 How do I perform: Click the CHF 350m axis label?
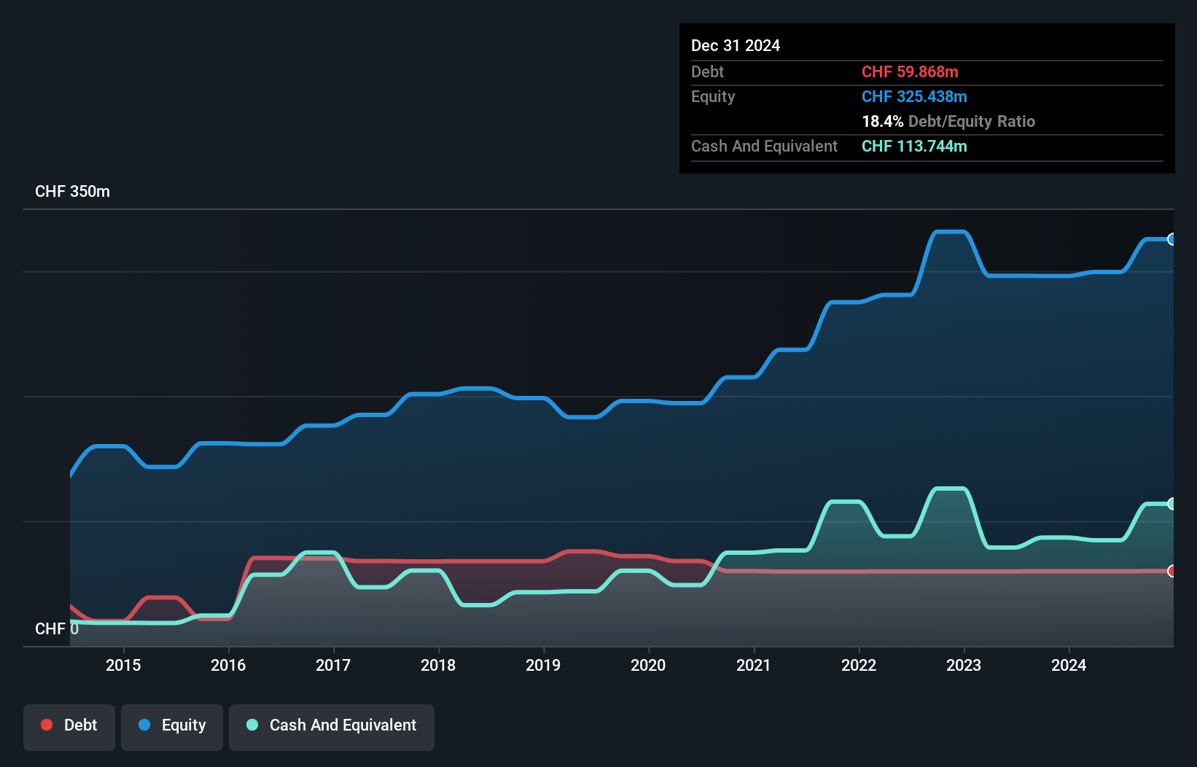click(72, 191)
